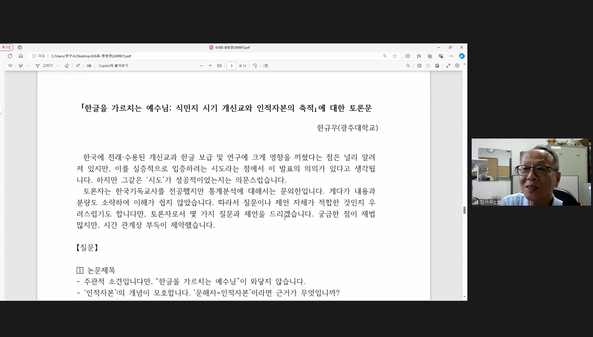Screen dimensions: 593x337
Task: Click the scroll down arrow of PDF viewer
Action: click(464, 297)
